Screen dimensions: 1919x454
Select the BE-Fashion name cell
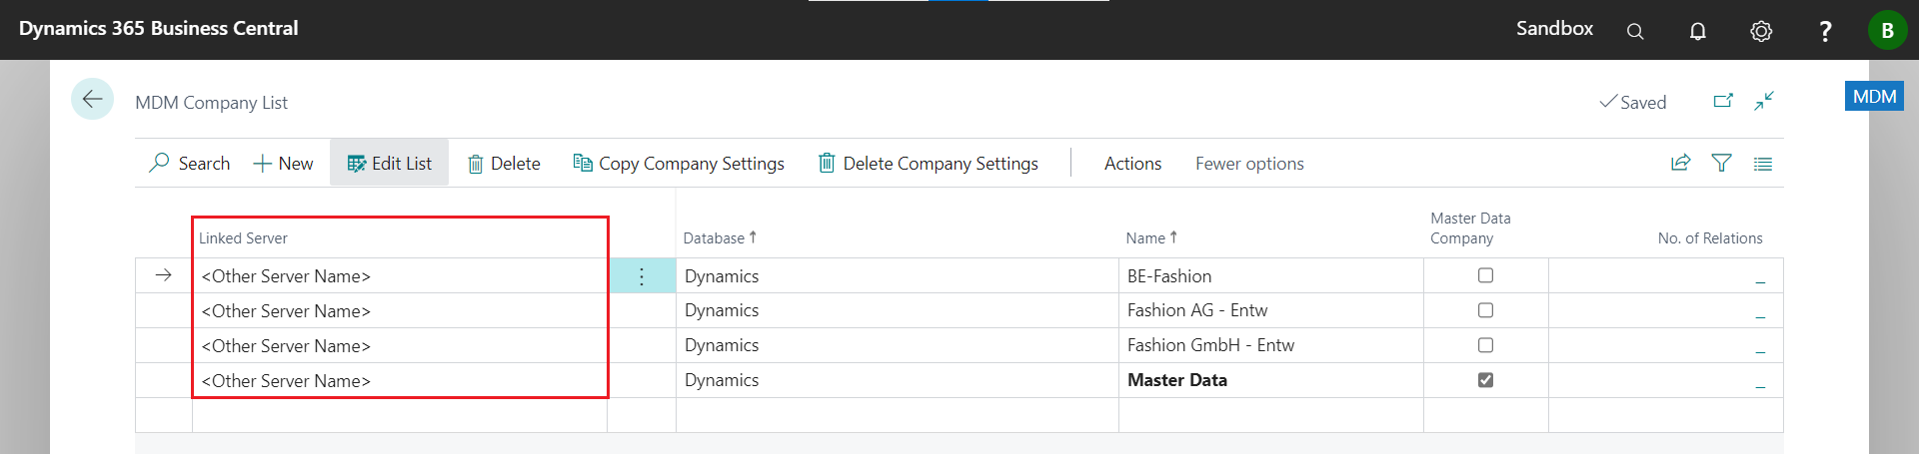point(1270,276)
